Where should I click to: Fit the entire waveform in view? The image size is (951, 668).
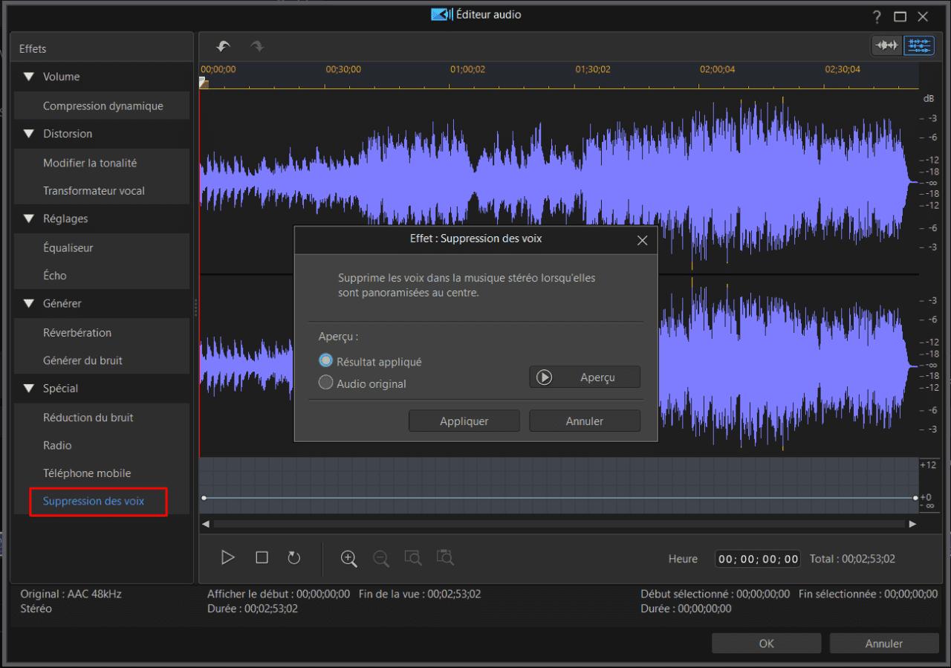pyautogui.click(x=445, y=558)
